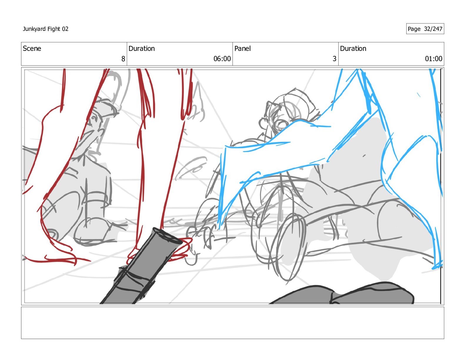Click the 'Panel' header label
Image resolution: width=466 pixels, height=360 pixels.
242,49
